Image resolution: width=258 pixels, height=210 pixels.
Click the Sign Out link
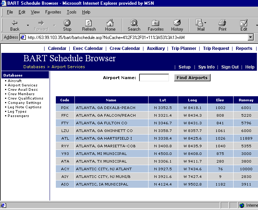pos(230,67)
